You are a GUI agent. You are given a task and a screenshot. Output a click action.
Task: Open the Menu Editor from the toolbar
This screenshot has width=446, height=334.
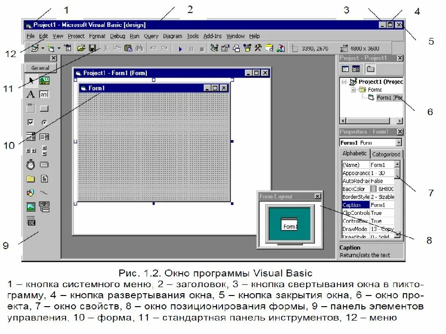(68, 48)
